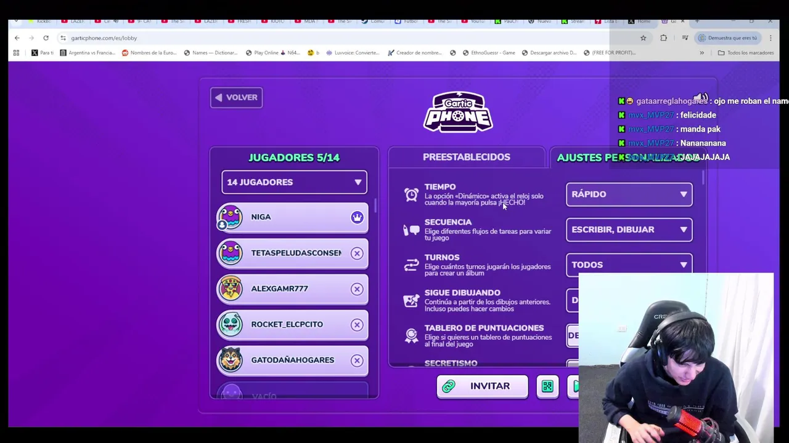Click the INVITAR button
Image resolution: width=789 pixels, height=443 pixels.
(x=482, y=386)
